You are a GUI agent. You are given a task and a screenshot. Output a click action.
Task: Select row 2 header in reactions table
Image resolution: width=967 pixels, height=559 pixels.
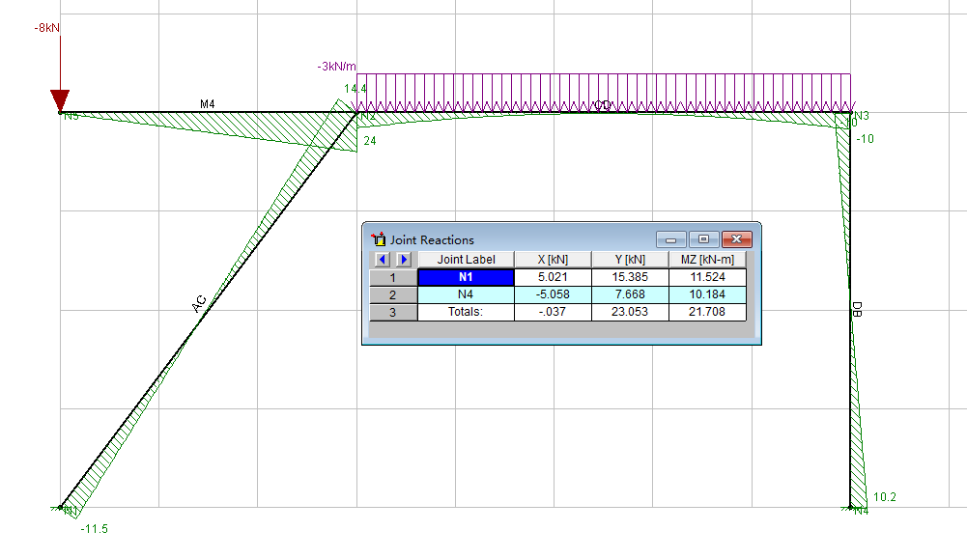click(x=393, y=294)
